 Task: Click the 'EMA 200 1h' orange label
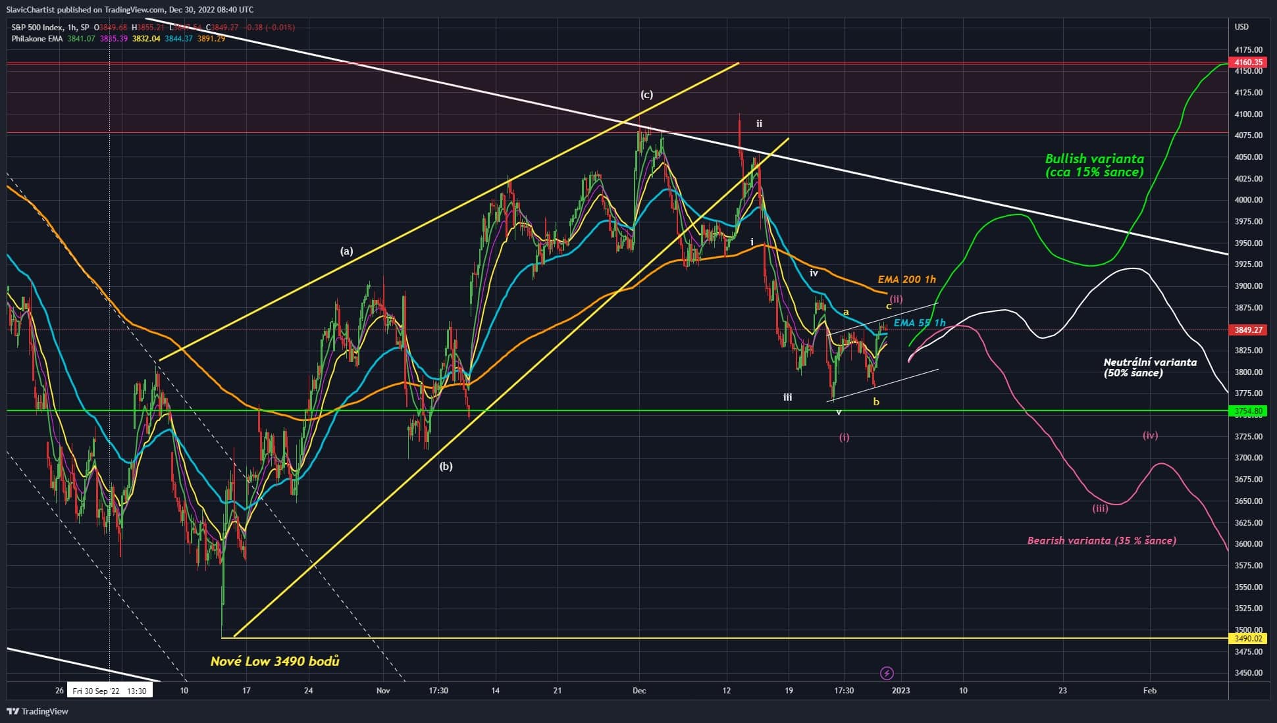907,280
